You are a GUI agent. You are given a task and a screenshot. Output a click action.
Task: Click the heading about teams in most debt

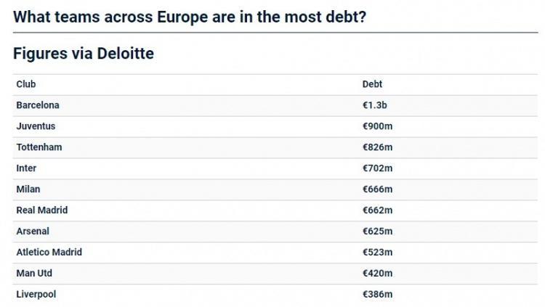190,15
